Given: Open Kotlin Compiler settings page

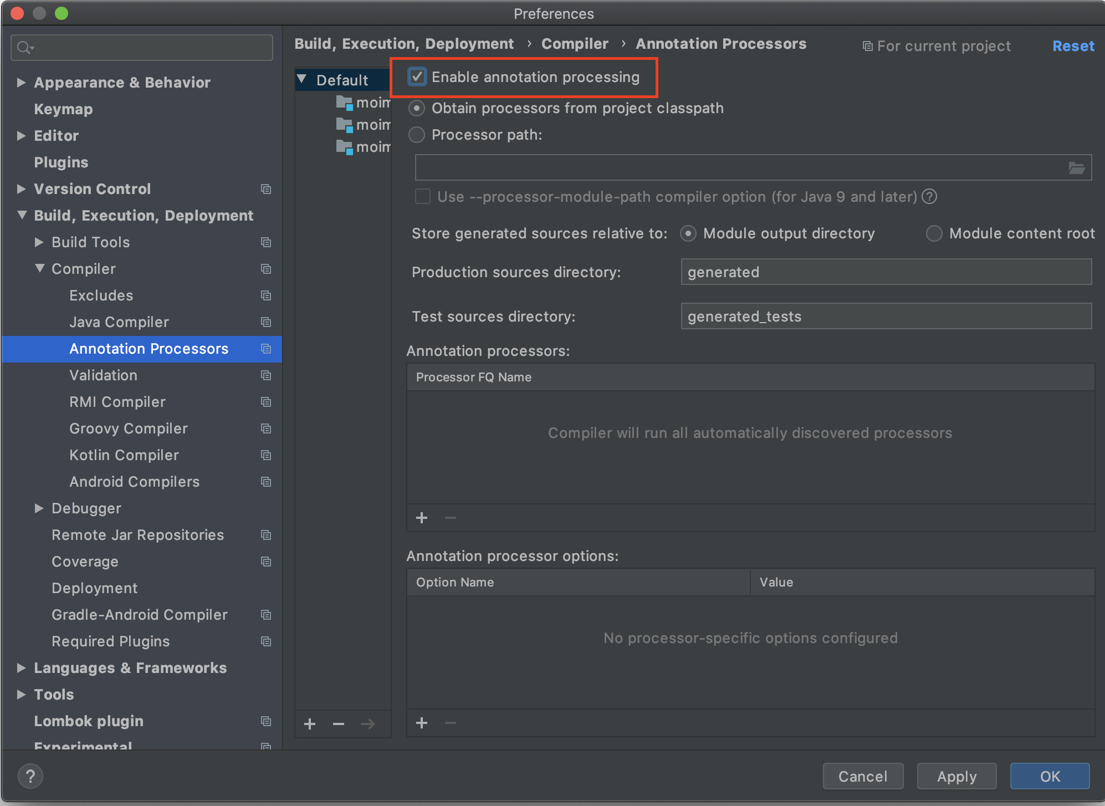Looking at the screenshot, I should [x=124, y=455].
